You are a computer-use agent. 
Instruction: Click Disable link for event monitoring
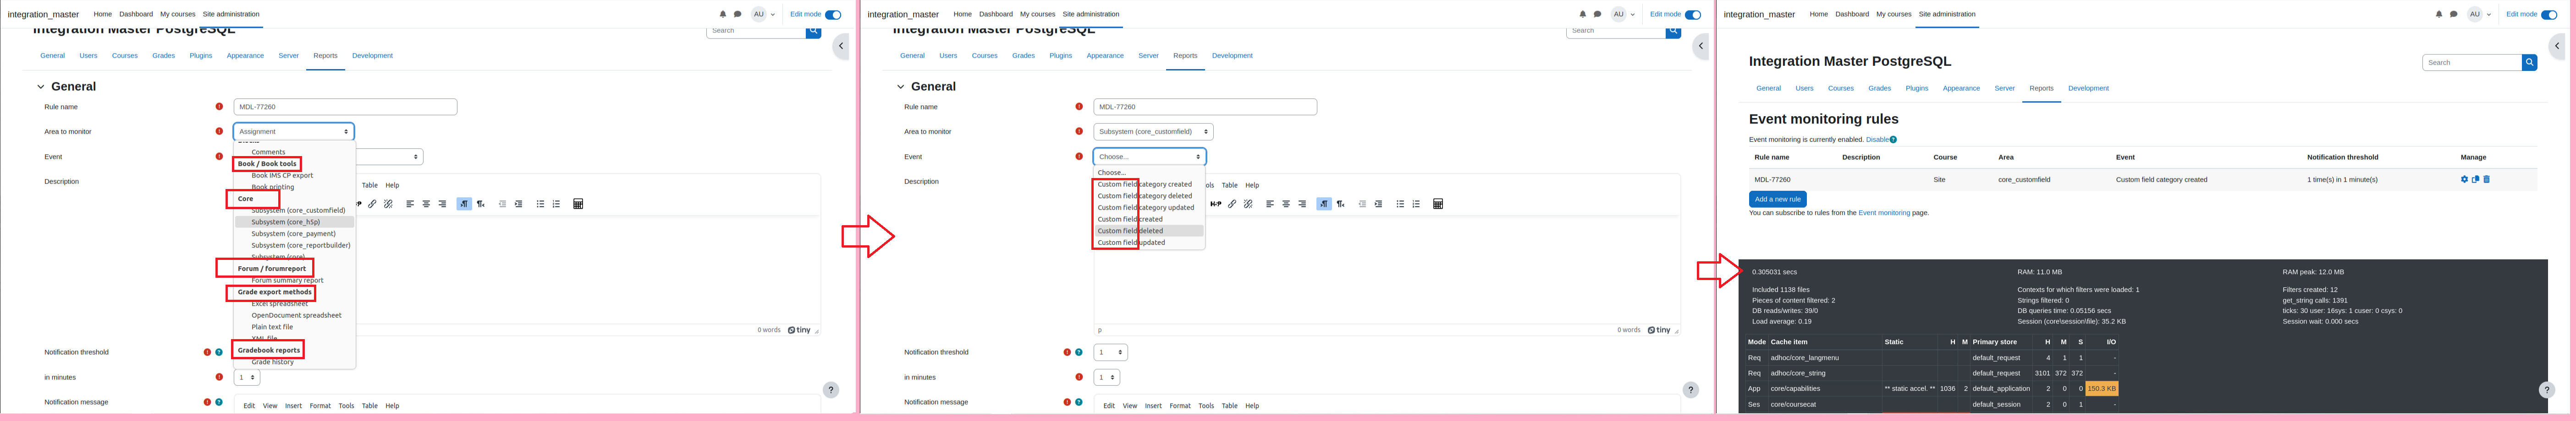1877,140
